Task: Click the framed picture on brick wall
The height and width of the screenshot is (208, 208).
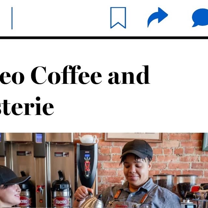Action: click(134, 137)
